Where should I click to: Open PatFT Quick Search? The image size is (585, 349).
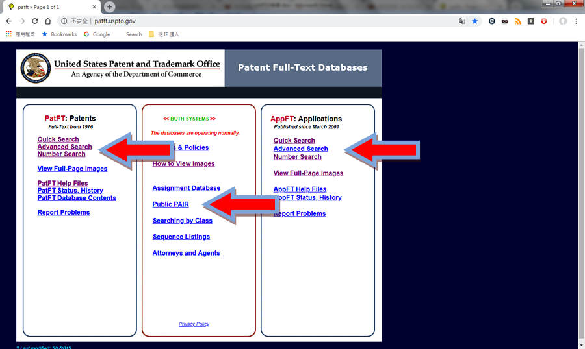point(58,139)
